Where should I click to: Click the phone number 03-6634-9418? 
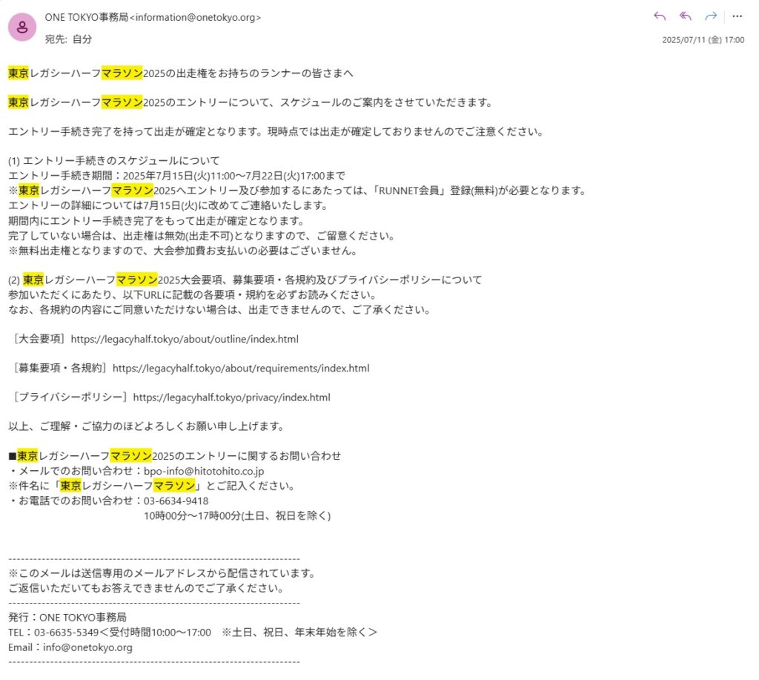click(176, 501)
